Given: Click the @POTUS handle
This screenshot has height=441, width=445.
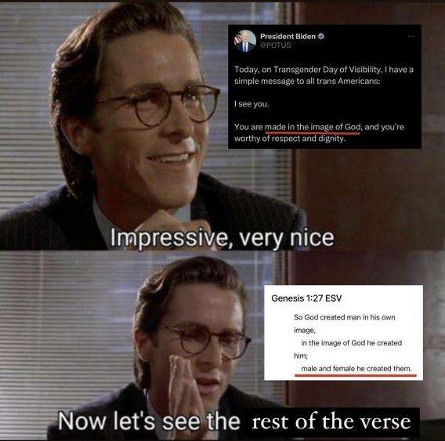Looking at the screenshot, I should 276,45.
